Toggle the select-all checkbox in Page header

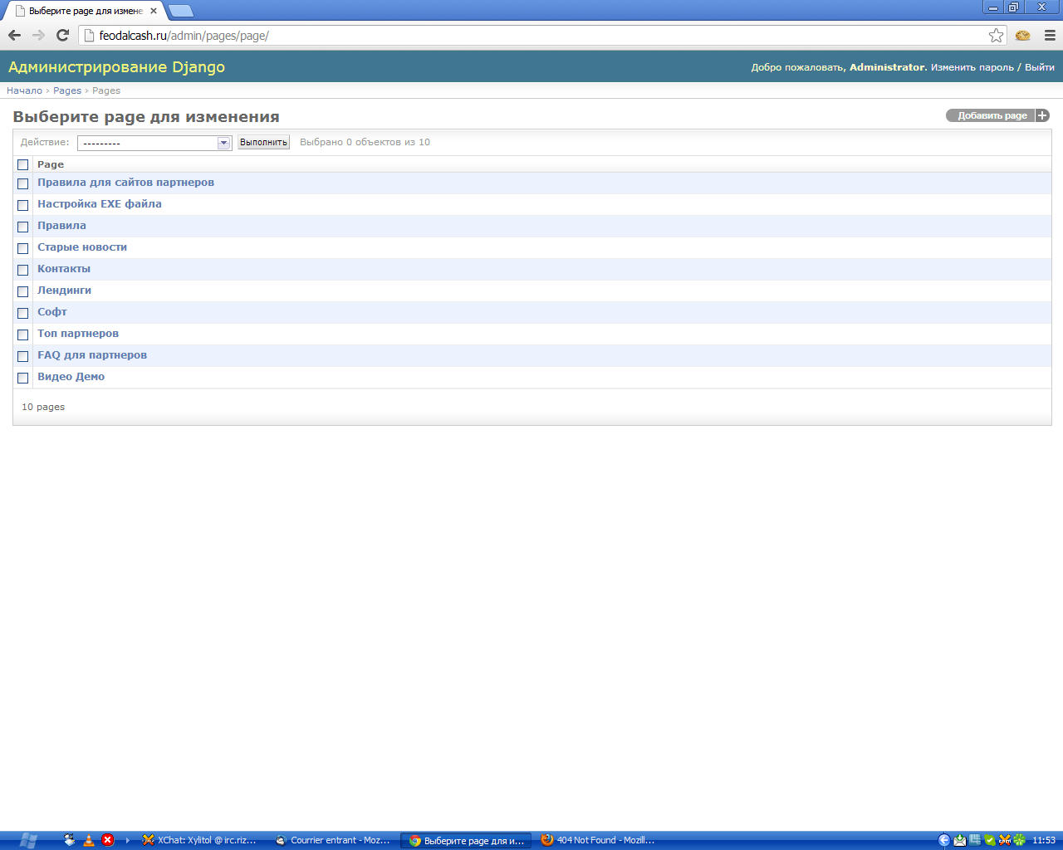pyautogui.click(x=22, y=164)
